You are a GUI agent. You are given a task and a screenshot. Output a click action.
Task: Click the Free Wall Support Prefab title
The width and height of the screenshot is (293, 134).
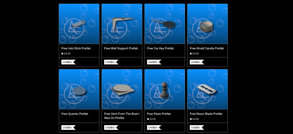[121, 48]
